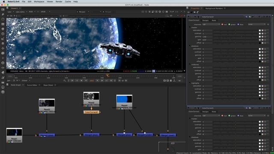Open the Keyer nodes toolbar menu

click(x=3, y=39)
